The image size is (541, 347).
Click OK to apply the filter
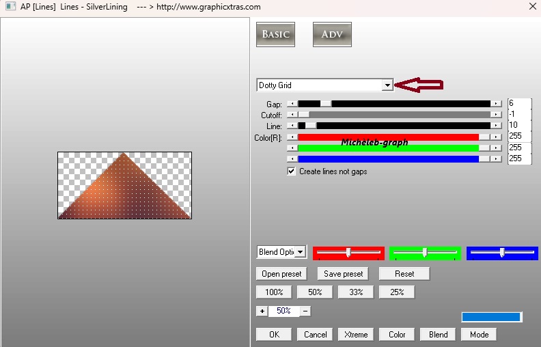pyautogui.click(x=274, y=335)
